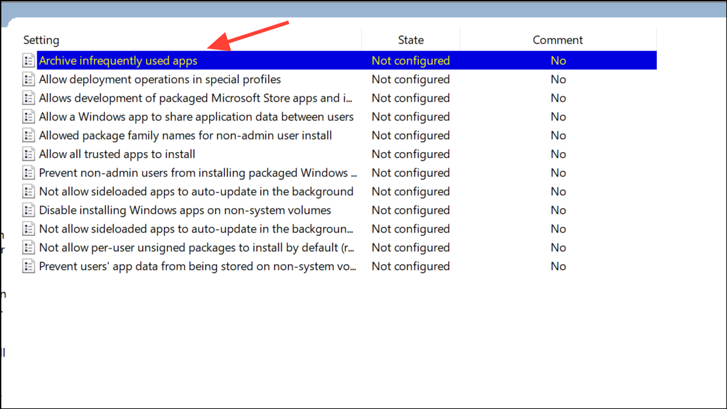Sort the list by the Comment column

coord(558,39)
